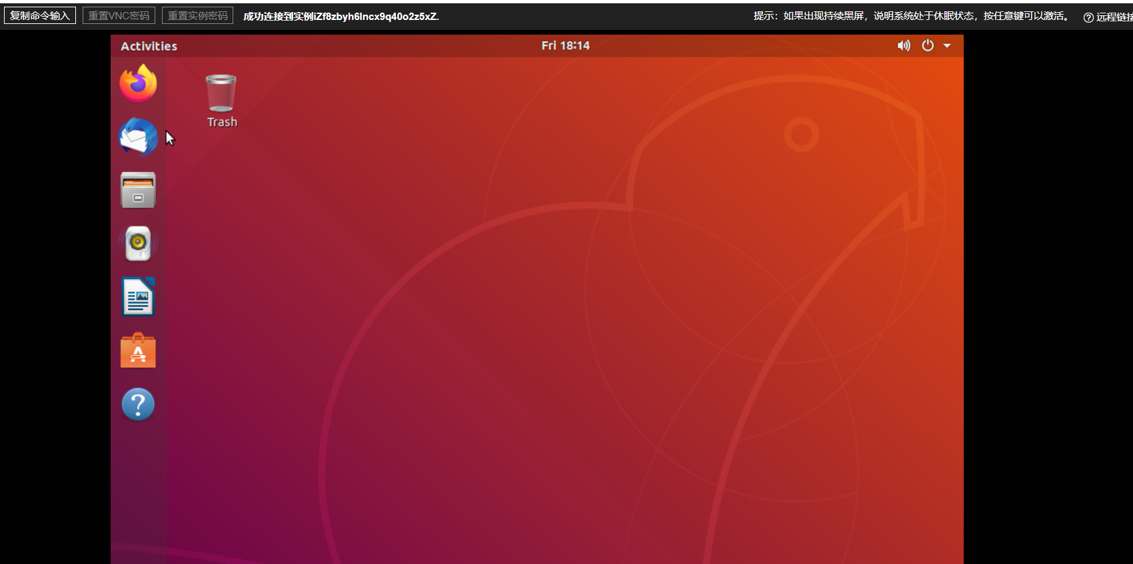
Task: Open Ubuntu Software center
Action: (138, 350)
